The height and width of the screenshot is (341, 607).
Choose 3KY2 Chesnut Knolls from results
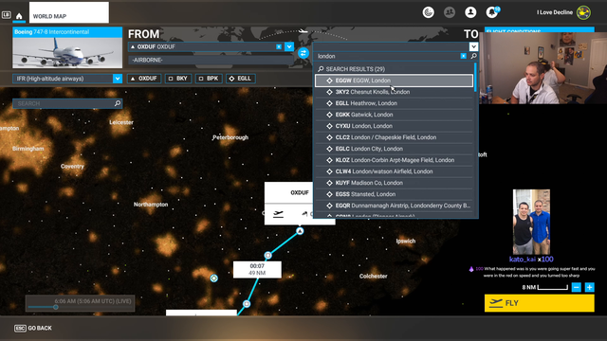[395, 92]
